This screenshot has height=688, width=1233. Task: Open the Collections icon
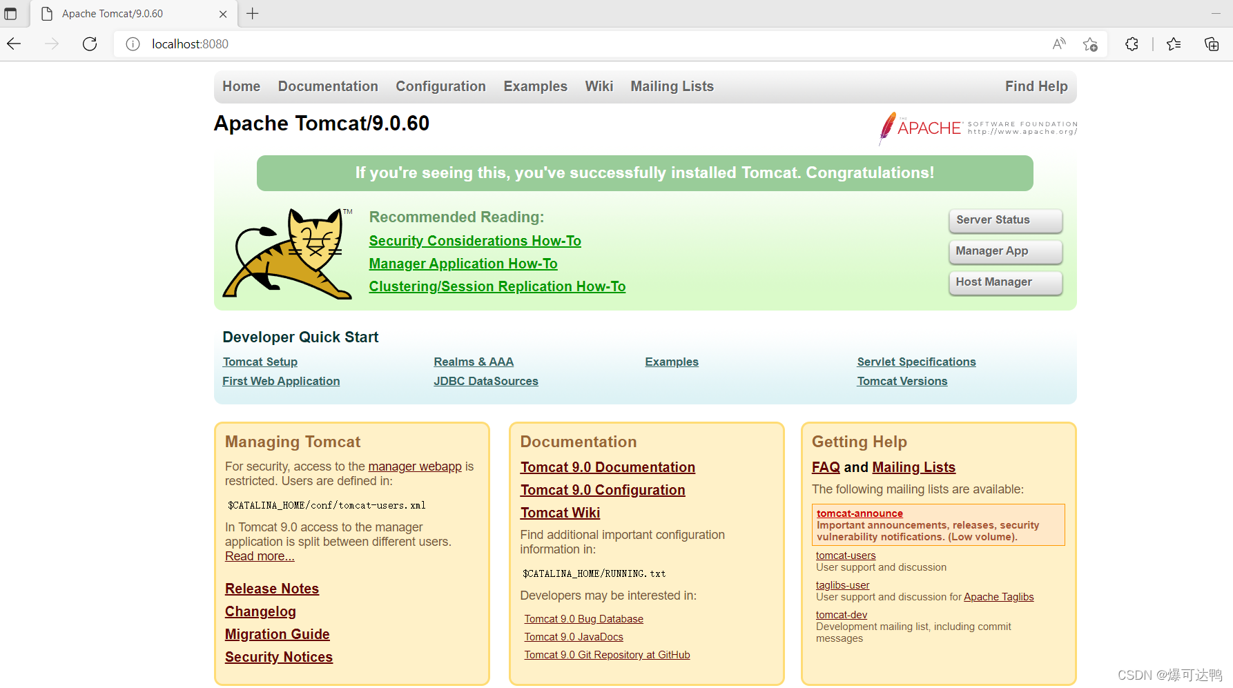(x=1212, y=44)
